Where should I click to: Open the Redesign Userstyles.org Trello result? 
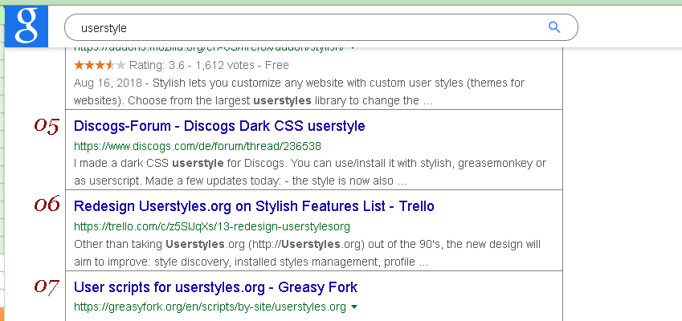click(254, 205)
